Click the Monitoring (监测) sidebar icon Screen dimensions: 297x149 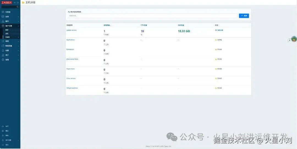tap(3, 17)
